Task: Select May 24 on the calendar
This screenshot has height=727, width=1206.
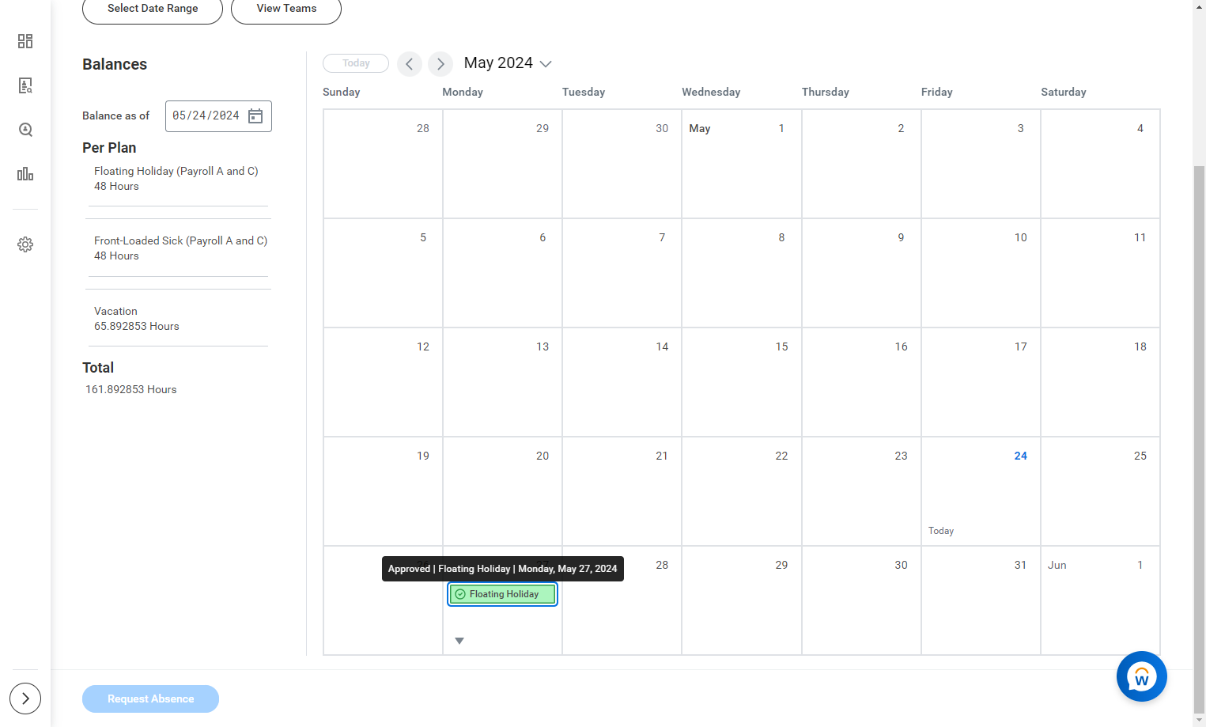Action: tap(981, 491)
